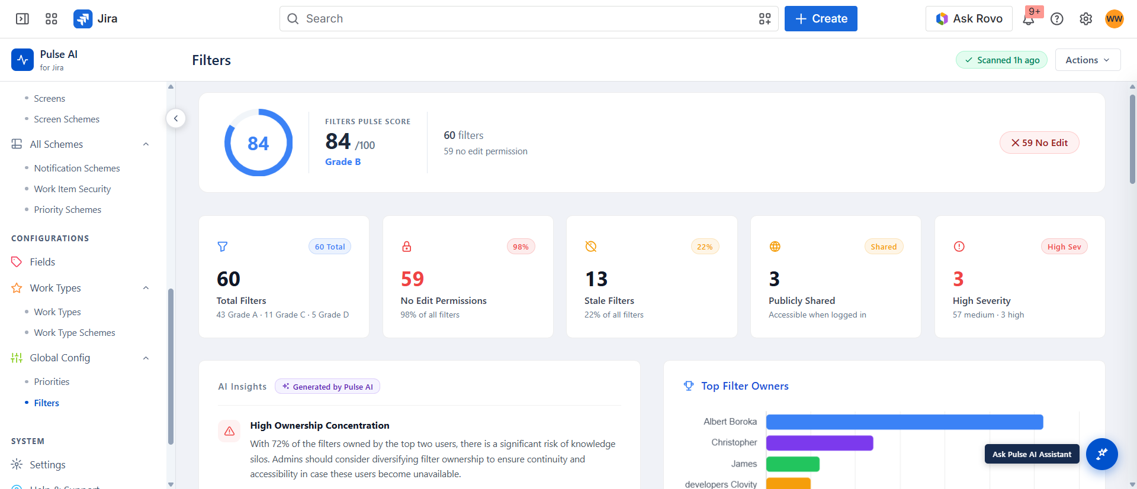
Task: Open the Pulse AI assistant sparkle button
Action: pos(1101,454)
